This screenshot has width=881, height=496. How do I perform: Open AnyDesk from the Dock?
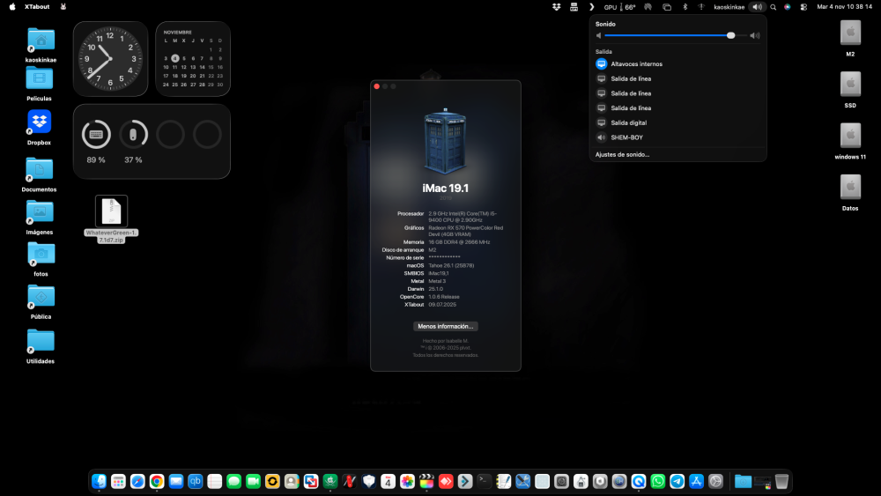point(446,481)
